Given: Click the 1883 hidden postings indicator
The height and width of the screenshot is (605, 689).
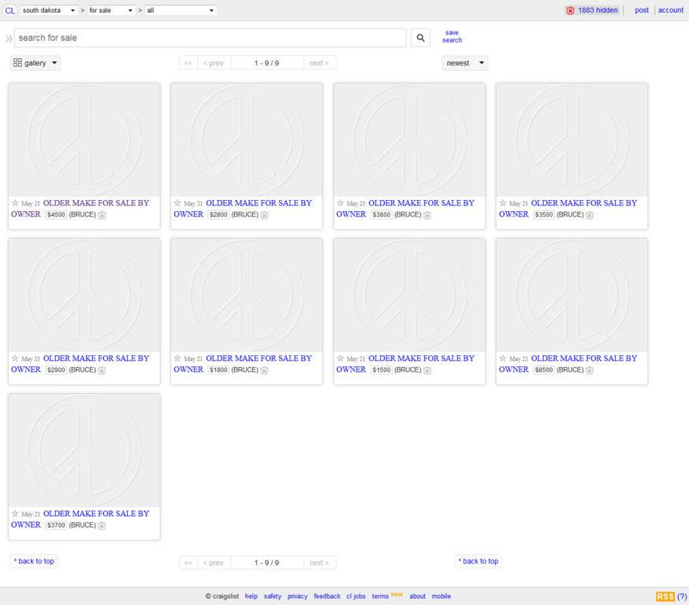Looking at the screenshot, I should [591, 10].
